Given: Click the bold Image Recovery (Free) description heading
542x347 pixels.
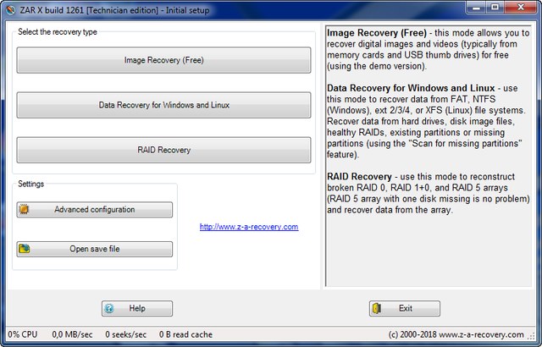Looking at the screenshot, I should pos(377,33).
